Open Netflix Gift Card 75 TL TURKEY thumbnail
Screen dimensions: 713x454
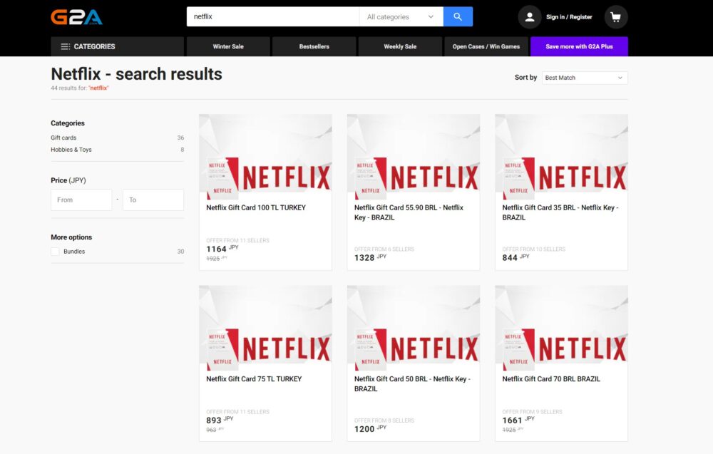(265, 329)
